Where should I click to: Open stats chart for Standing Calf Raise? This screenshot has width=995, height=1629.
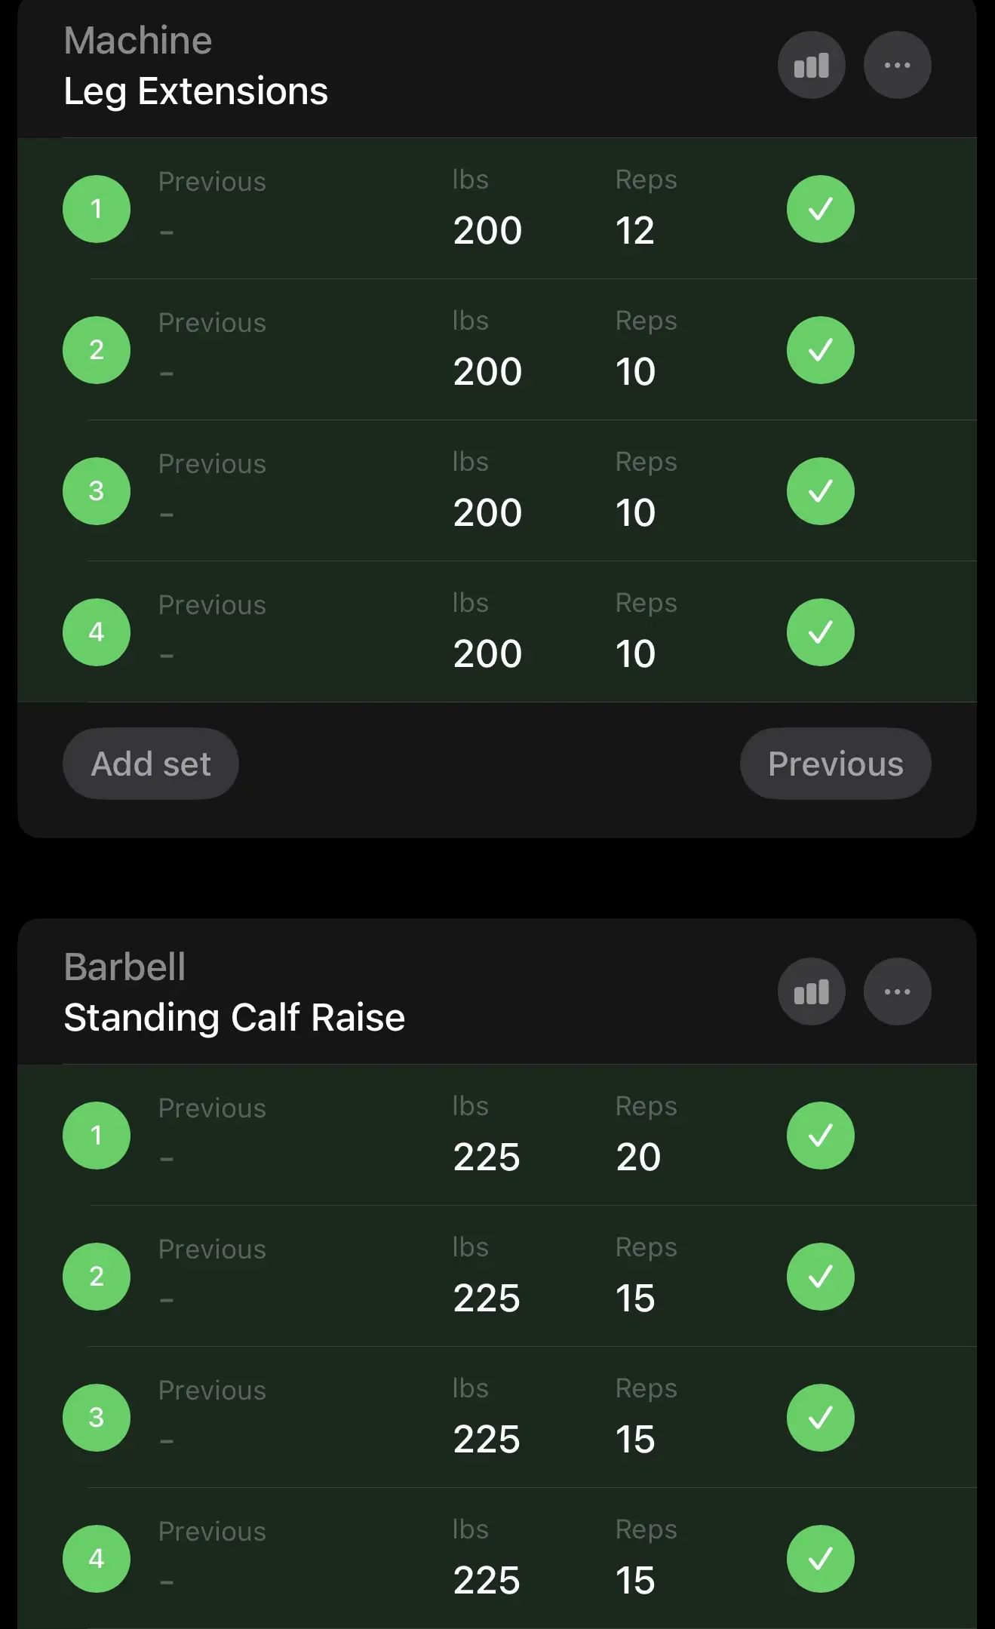(x=811, y=991)
